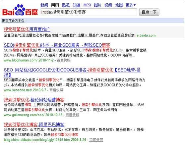Screen dimensions: 185x145
Task: Click snippet text starting SEO翻译成中文就是
Action: tap(75, 82)
